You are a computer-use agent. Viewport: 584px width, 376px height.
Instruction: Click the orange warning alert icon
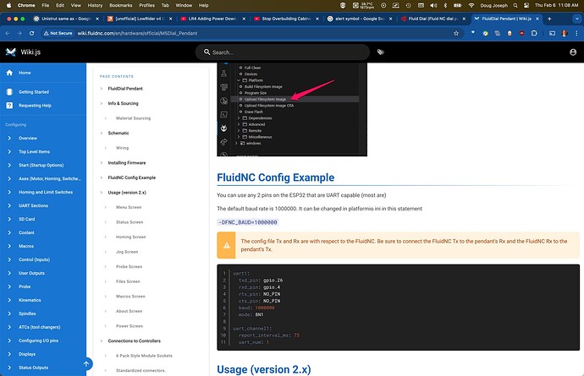click(227, 246)
